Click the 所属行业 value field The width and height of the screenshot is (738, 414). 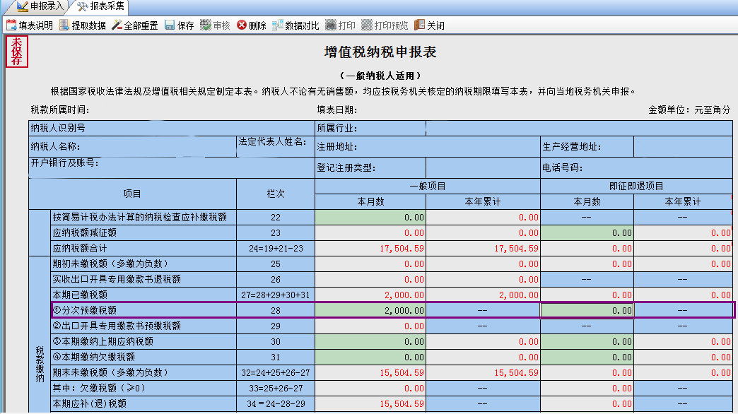point(580,128)
